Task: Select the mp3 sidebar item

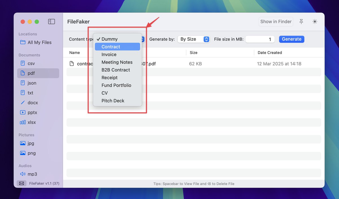Action: [x=38, y=174]
